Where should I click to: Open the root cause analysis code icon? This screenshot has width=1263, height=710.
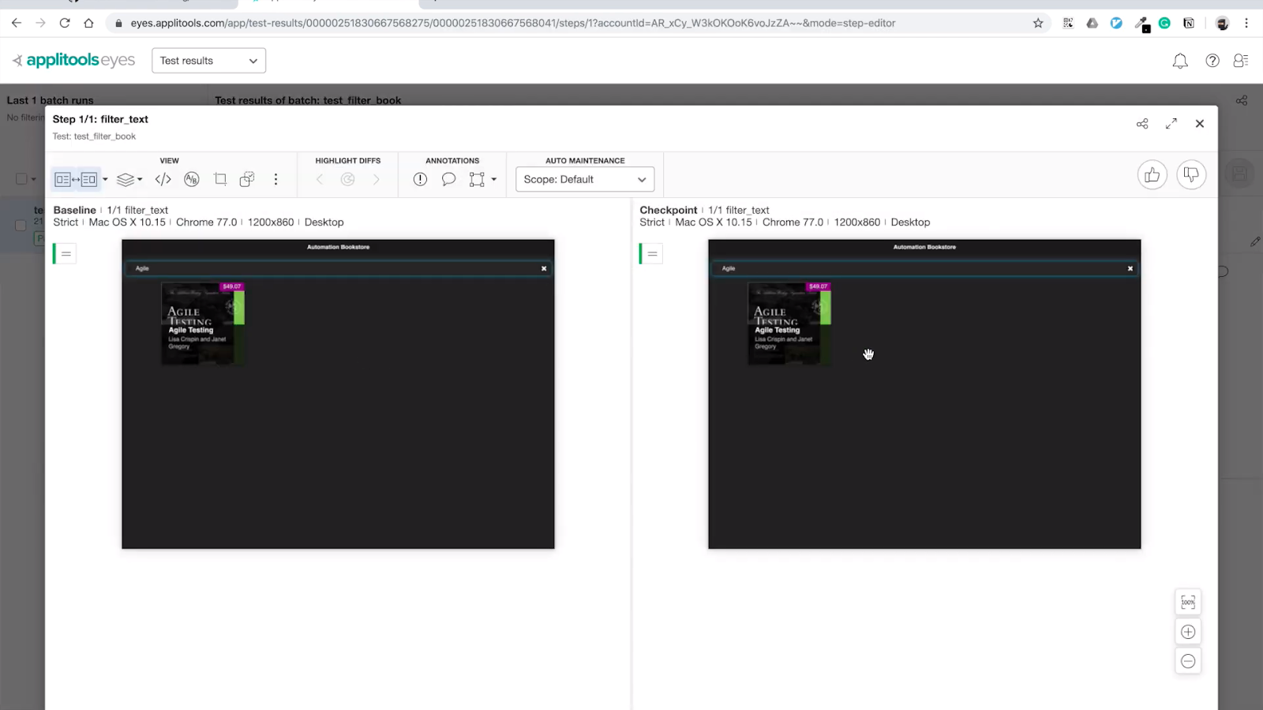(163, 180)
